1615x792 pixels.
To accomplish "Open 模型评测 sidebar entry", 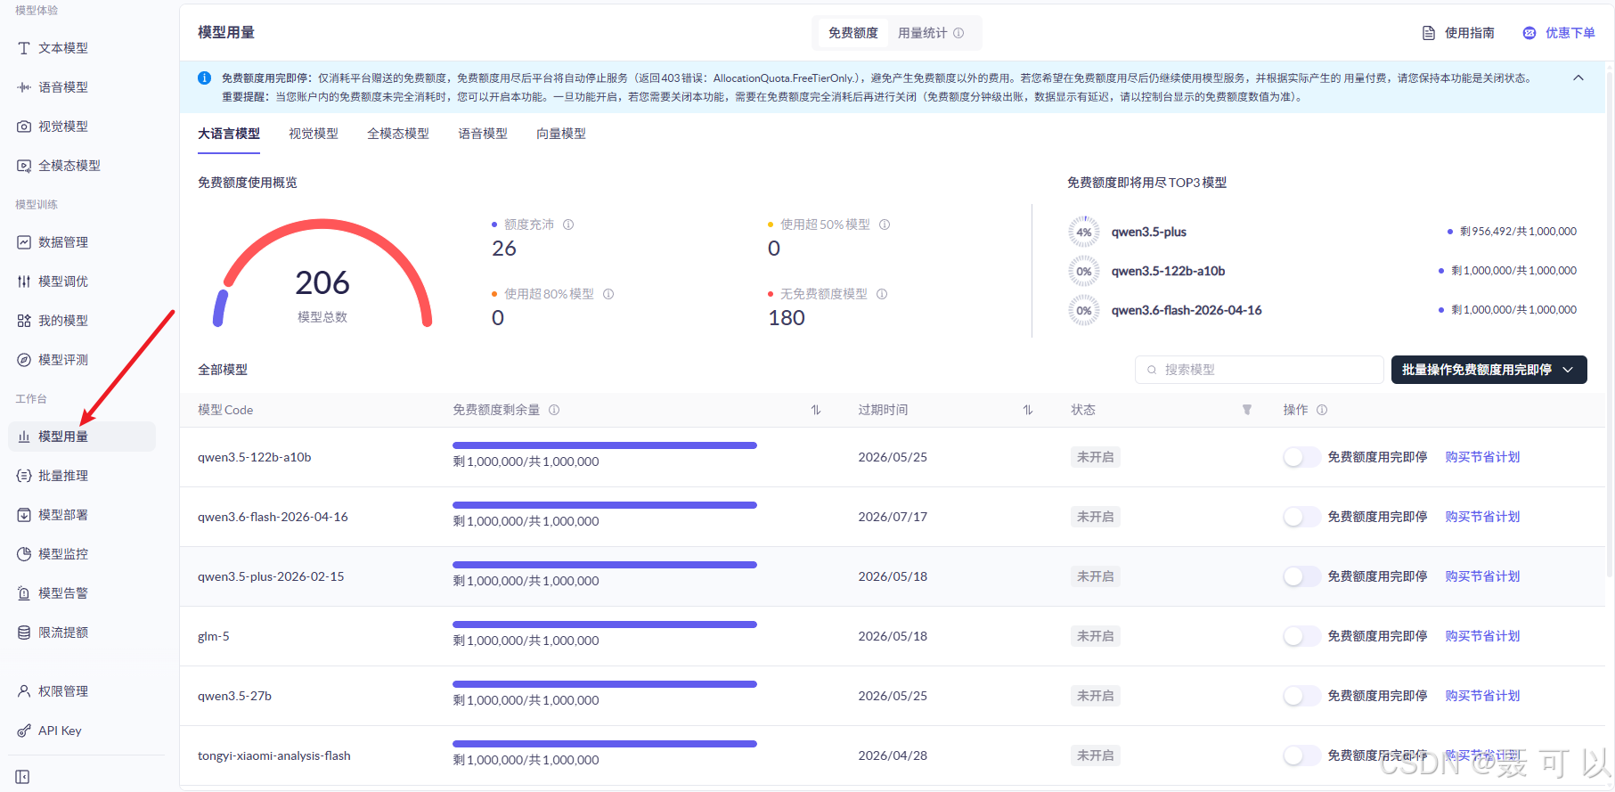I will click(x=62, y=360).
